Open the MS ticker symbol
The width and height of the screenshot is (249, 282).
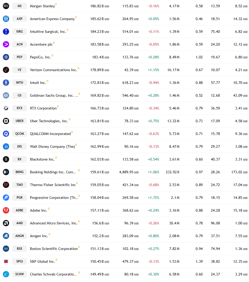[20, 6]
